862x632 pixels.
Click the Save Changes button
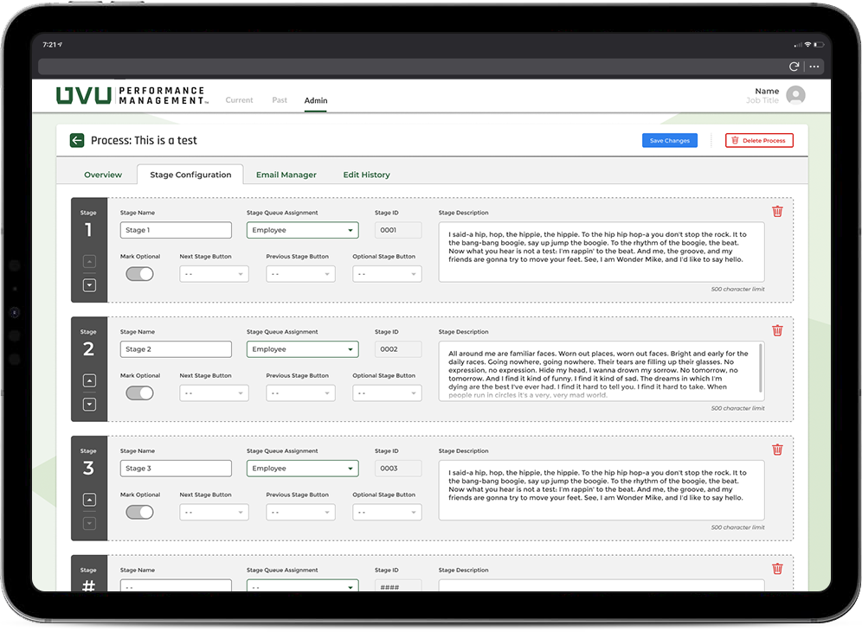point(670,141)
